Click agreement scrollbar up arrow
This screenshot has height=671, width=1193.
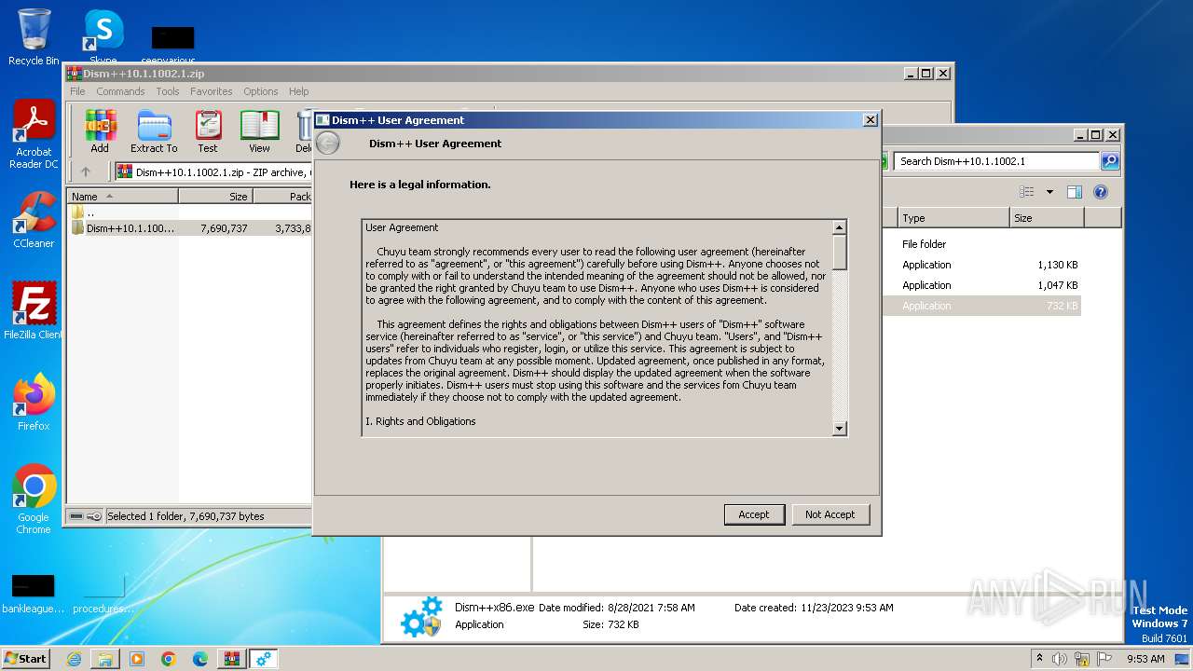pos(839,227)
